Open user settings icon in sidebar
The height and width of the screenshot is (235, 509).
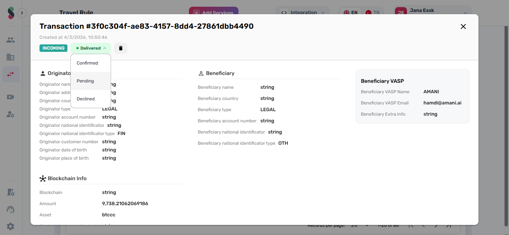[x=10, y=115]
